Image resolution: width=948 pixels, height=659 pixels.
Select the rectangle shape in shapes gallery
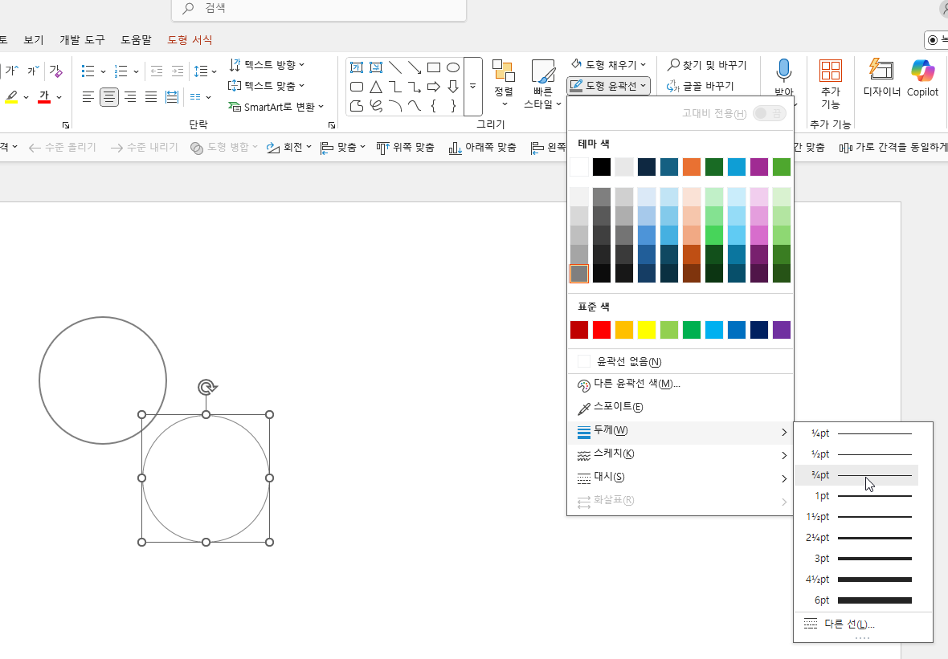434,67
